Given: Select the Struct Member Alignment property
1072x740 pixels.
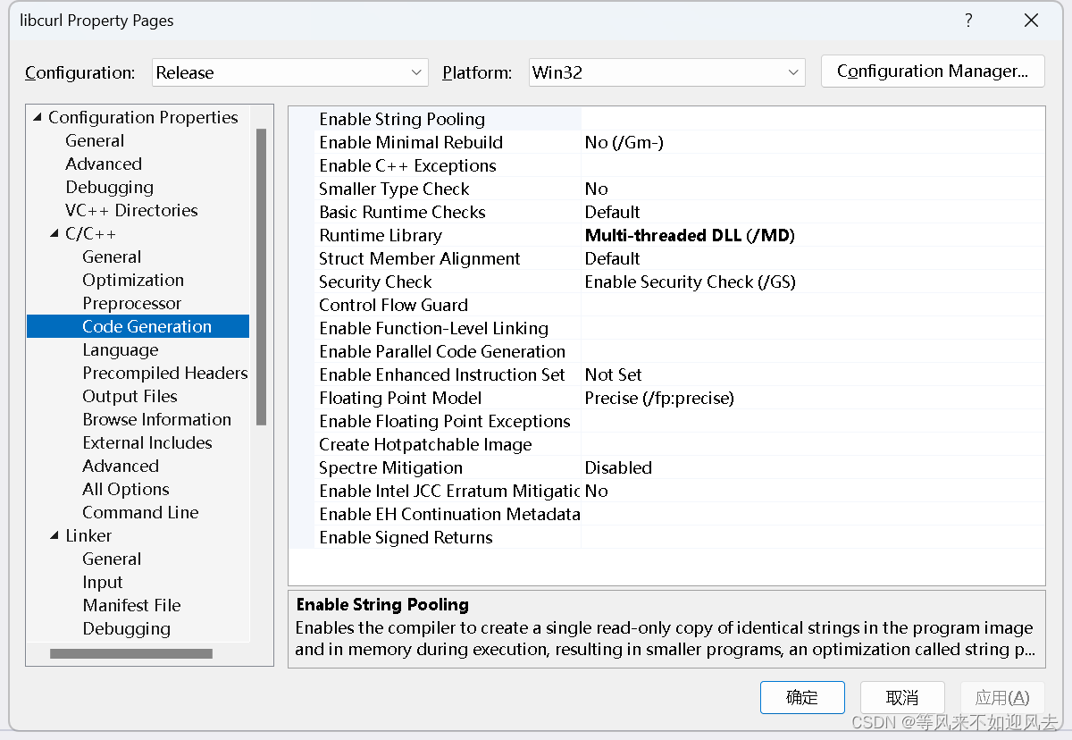Looking at the screenshot, I should tap(419, 258).
